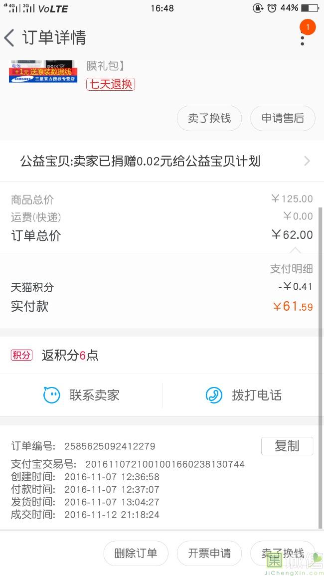Tap the alarm clock status icon

tap(272, 8)
